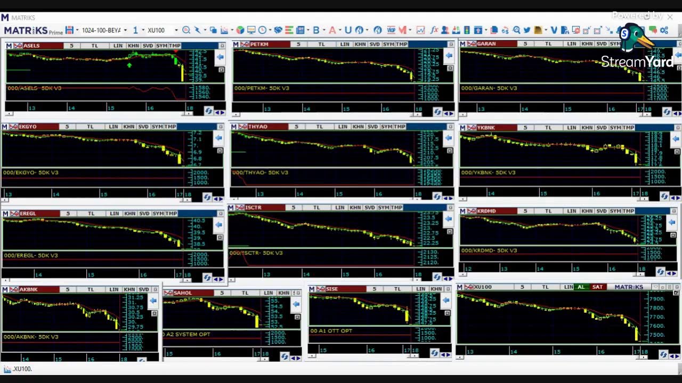Toggle the green AL button in XU100 chart

click(581, 287)
